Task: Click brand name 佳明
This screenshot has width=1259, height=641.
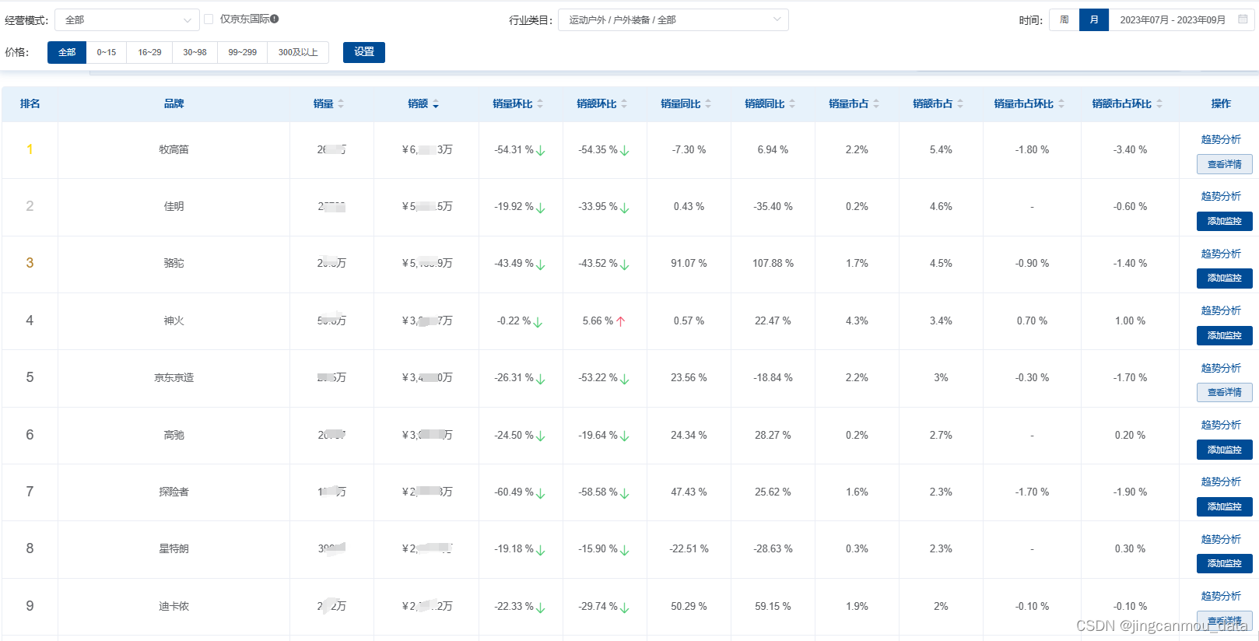Action: 174,206
